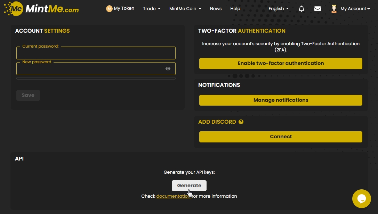Open the My Account dropdown
Image resolution: width=378 pixels, height=214 pixels.
point(355,9)
